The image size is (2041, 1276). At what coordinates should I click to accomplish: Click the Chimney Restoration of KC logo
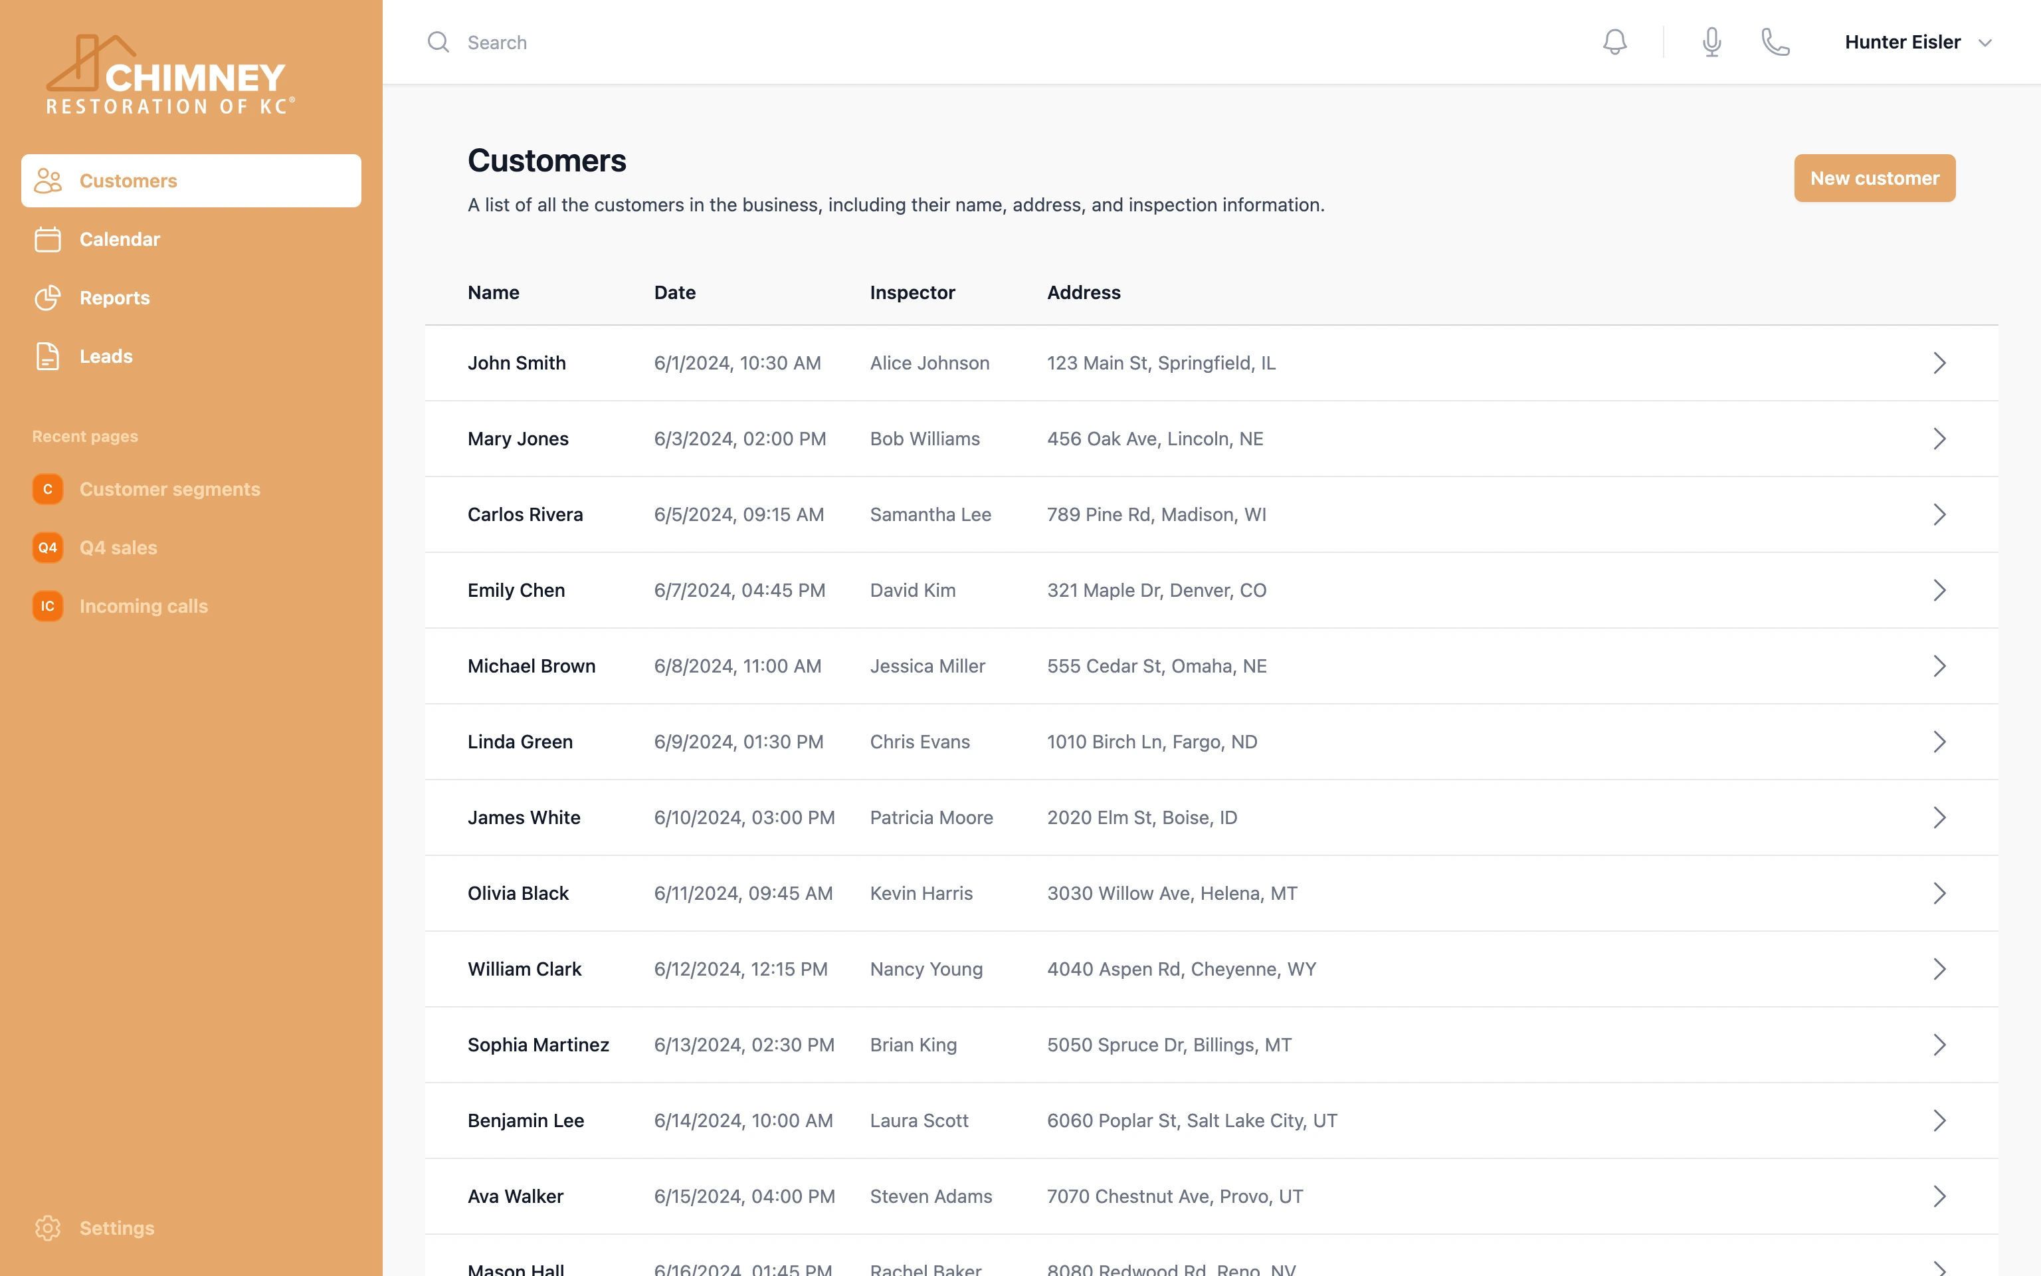coord(169,74)
